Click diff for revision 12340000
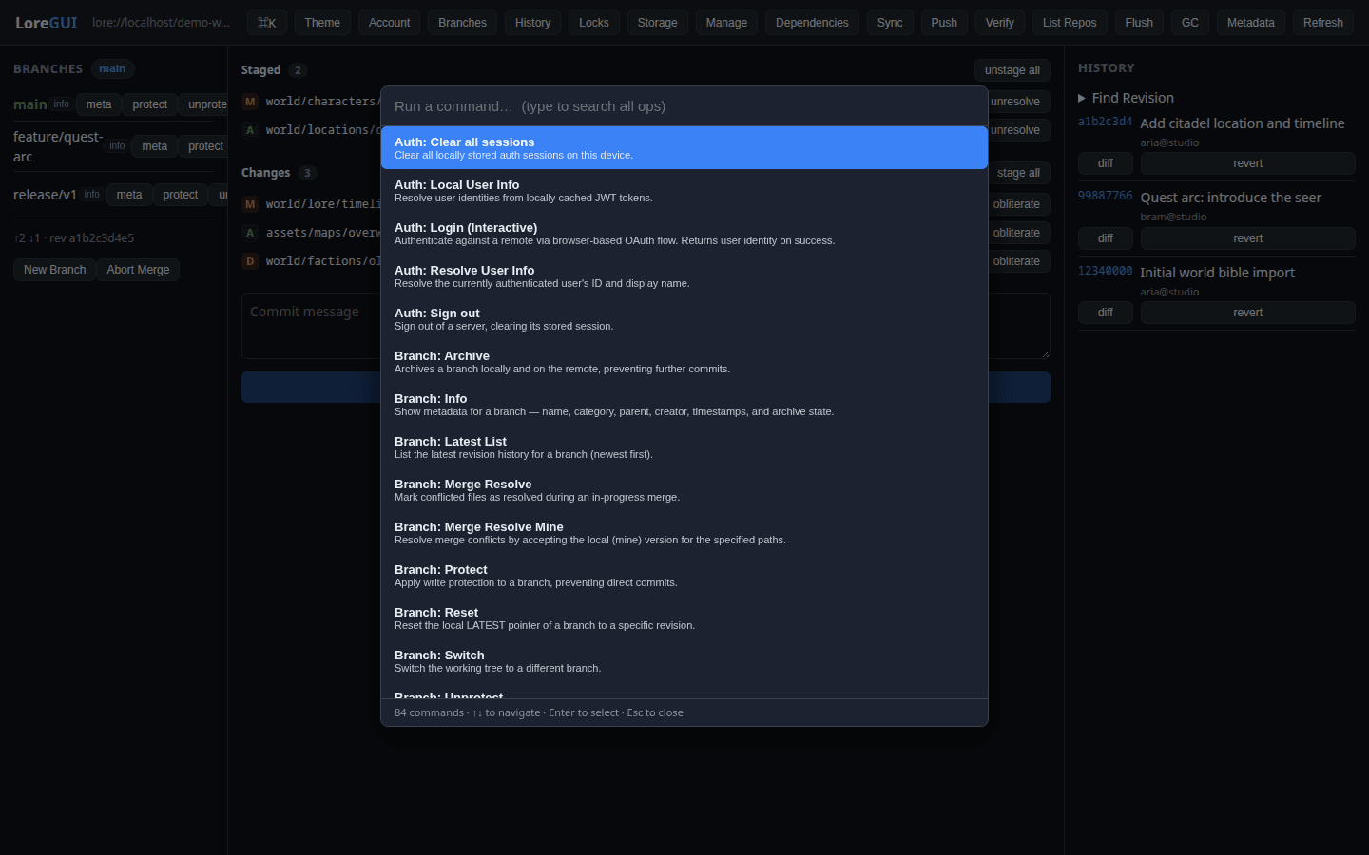This screenshot has width=1369, height=855. coord(1106,313)
